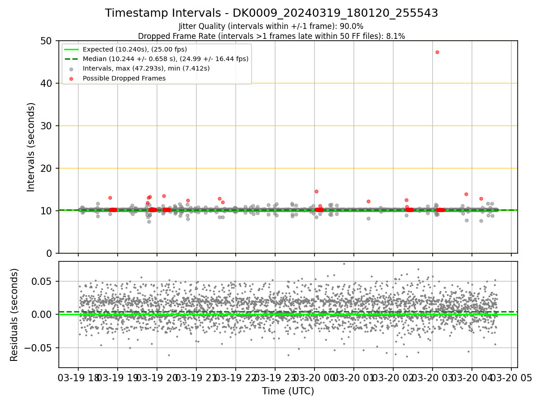Image resolution: width=543 pixels, height=407 pixels.
Task: Click the 'Dropped Frame Rate' subtitle reading 8.1%
Action: click(x=271, y=36)
